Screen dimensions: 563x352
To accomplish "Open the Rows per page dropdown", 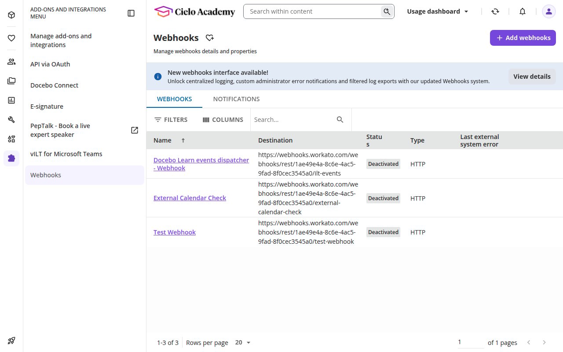I will click(243, 342).
